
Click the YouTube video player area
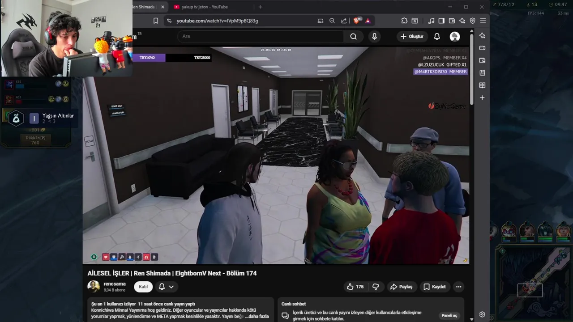point(276,155)
